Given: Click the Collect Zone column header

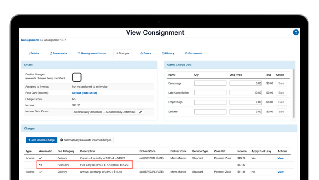Looking at the screenshot, I should pyautogui.click(x=148, y=151).
